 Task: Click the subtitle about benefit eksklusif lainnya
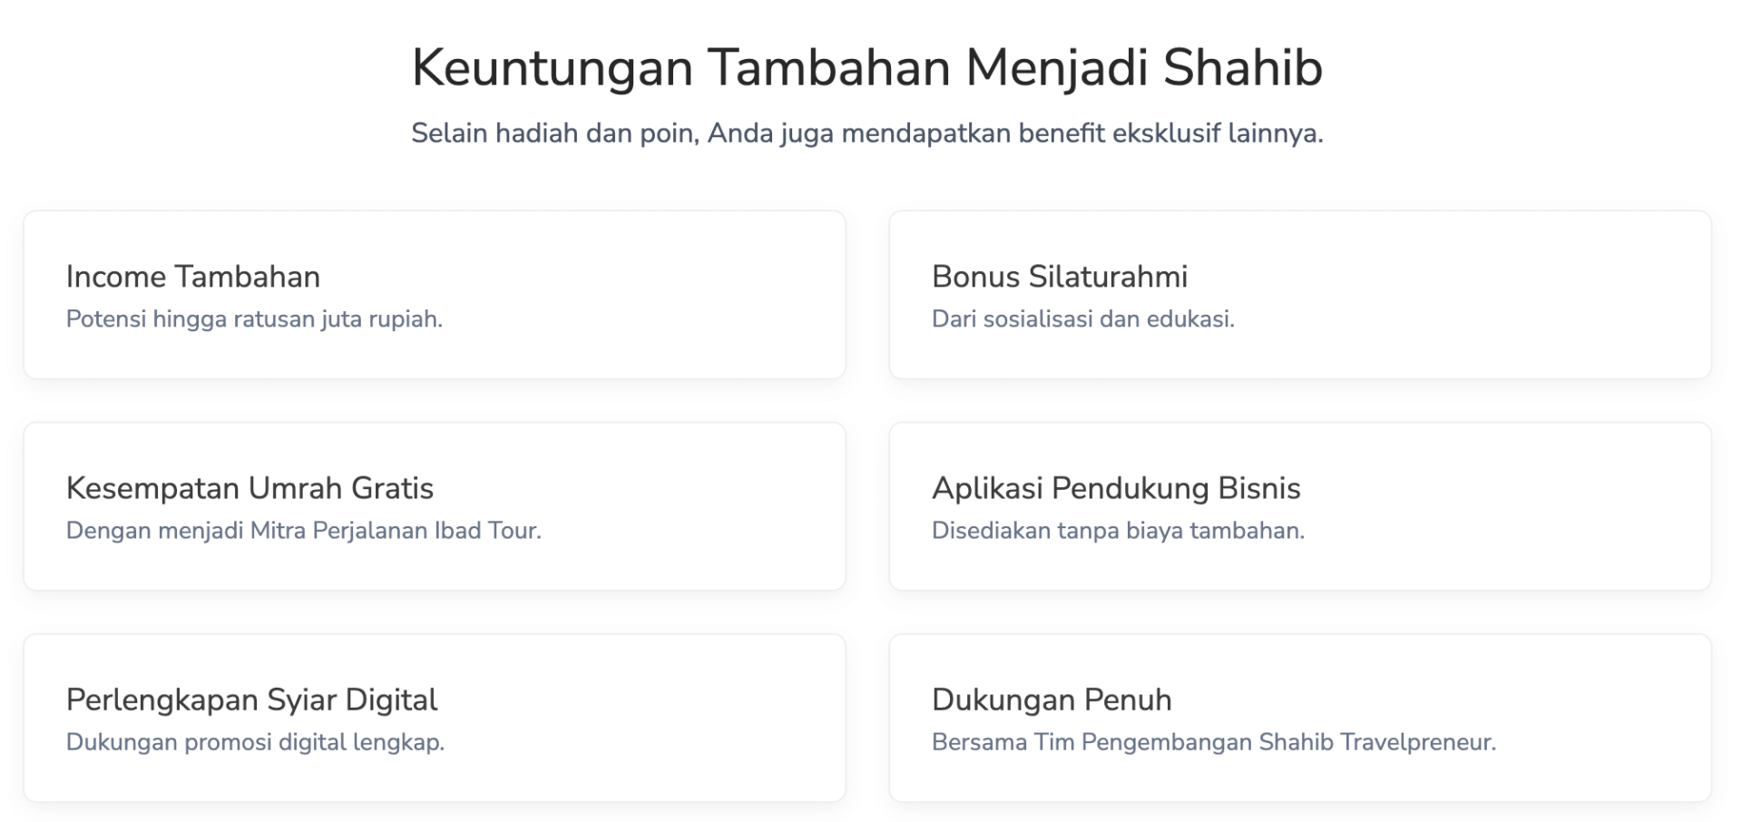pos(866,133)
